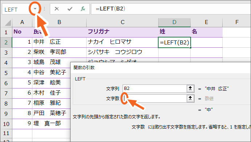The height and width of the screenshot is (142, 251).
Task: Click cell containing 戸田 菜穂子
Action: click(51, 114)
